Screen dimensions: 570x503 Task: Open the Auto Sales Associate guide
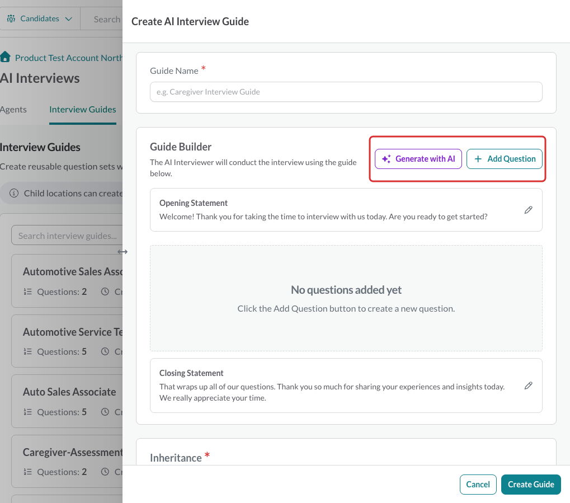tap(67, 401)
